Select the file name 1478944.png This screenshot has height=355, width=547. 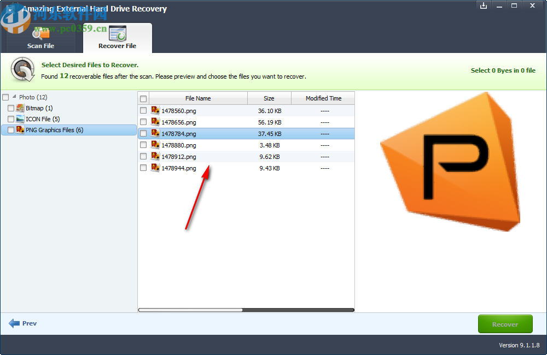(179, 168)
